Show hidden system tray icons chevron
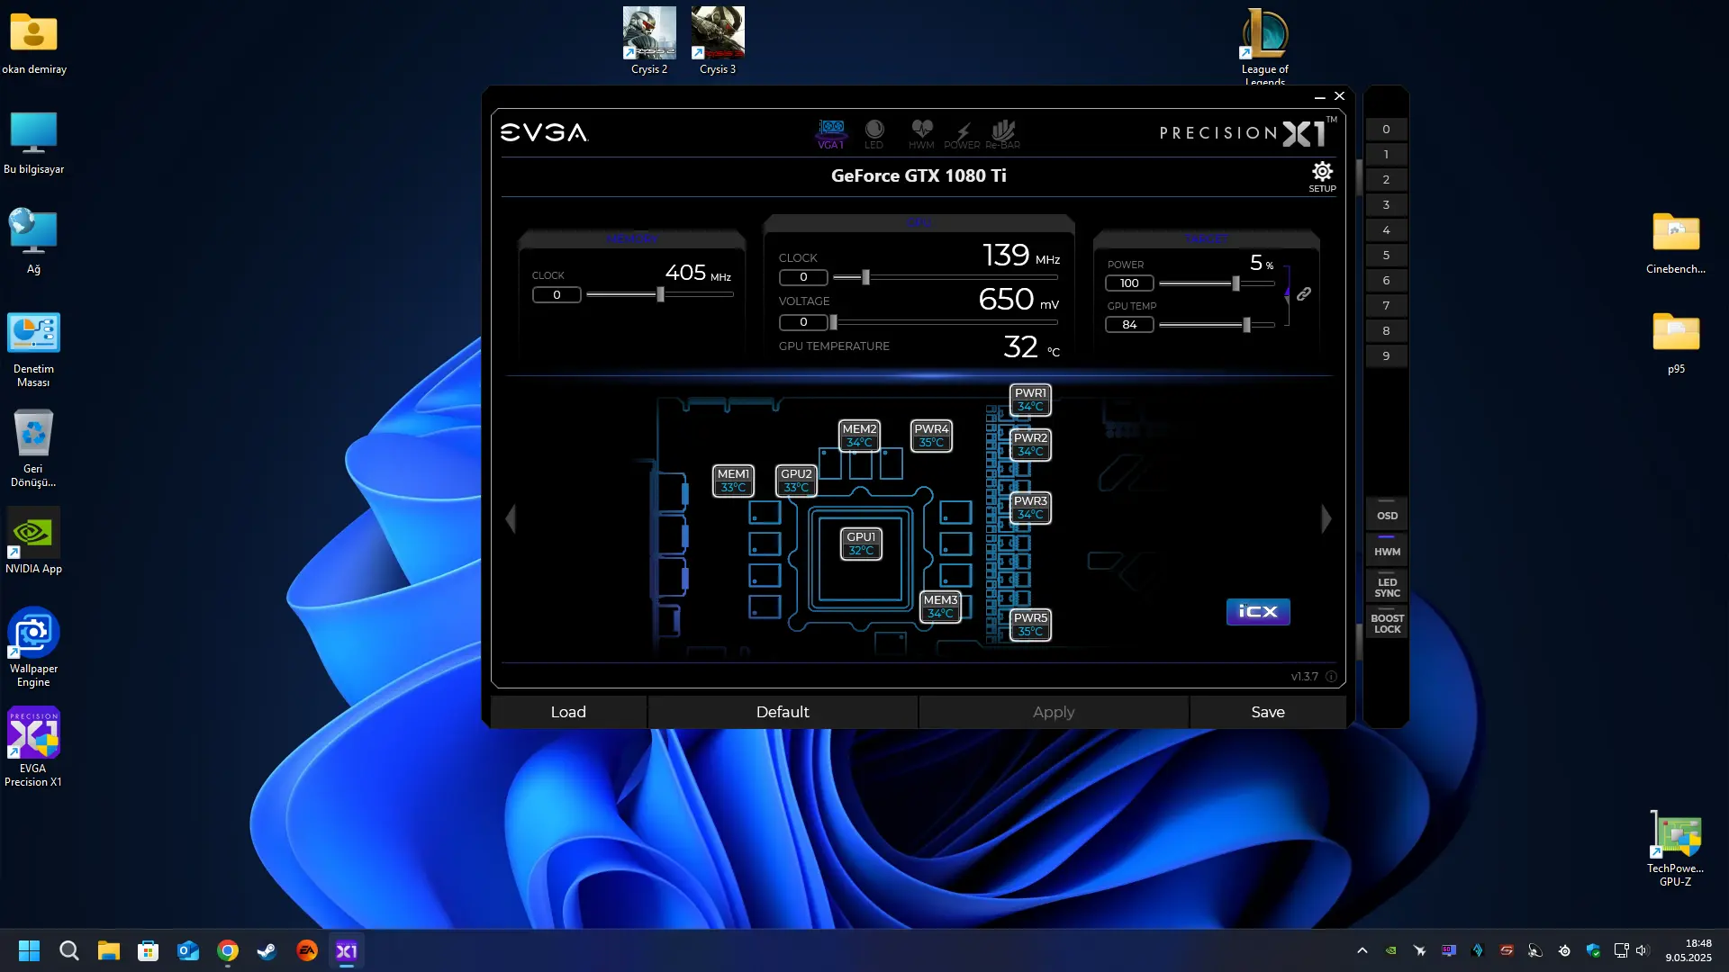 [1362, 950]
